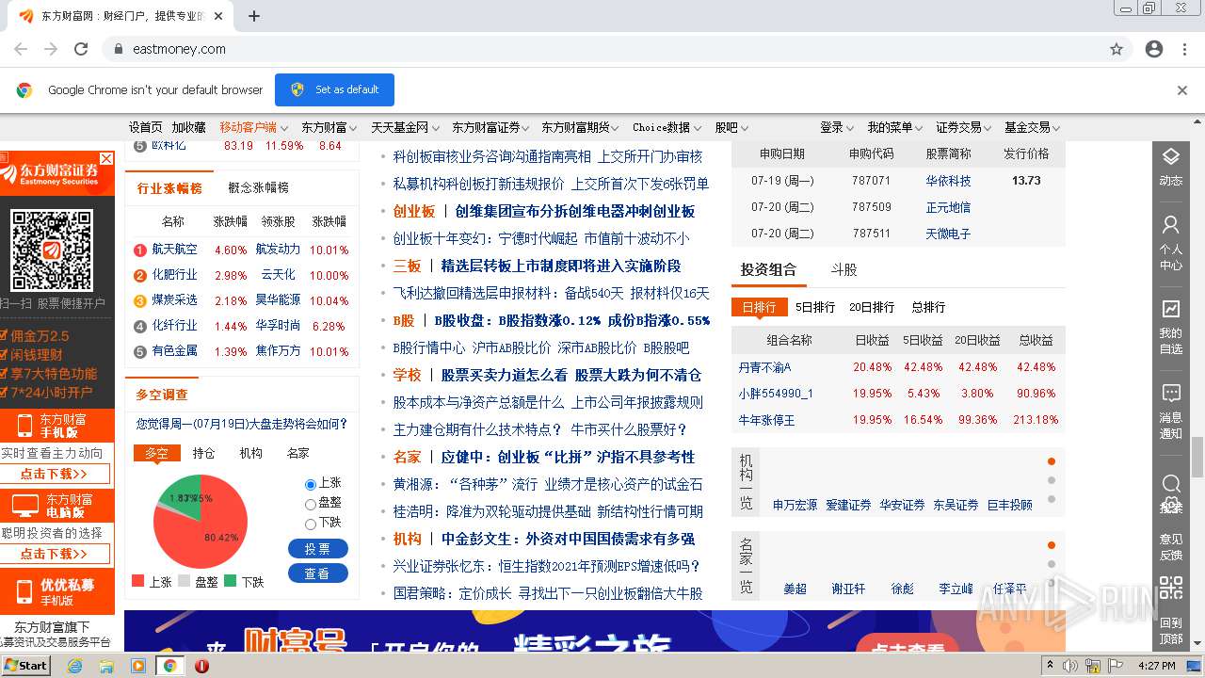Expand 东方财富证券 dropdown
Image resolution: width=1205 pixels, height=678 pixels.
490,127
